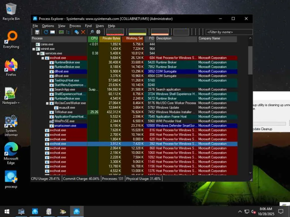Select the wuauclt.exe process row
Viewport: 290px width, 217px height.
click(134, 108)
